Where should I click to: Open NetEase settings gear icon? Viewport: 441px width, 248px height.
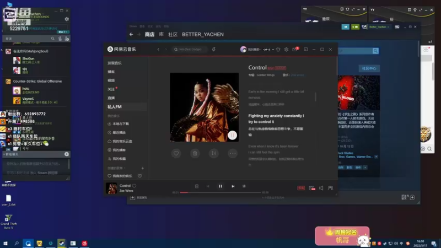coord(286,49)
